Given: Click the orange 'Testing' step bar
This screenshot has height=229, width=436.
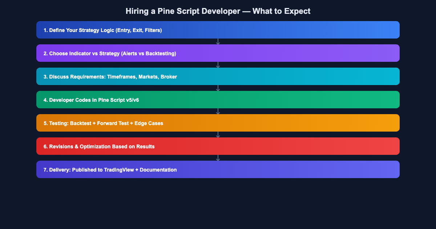Looking at the screenshot, I should pyautogui.click(x=218, y=123).
